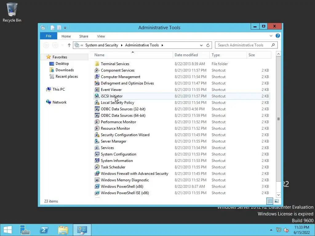The image size is (315, 236).
Task: Open Server Manager from taskbar
Action: 25,230
